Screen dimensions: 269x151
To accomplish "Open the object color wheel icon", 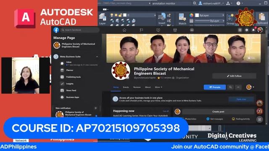I will (191, 15).
